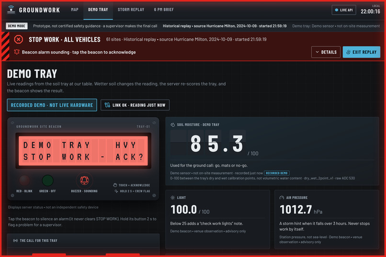The height and width of the screenshot is (257, 386).
Task: Select the DEMO TRAY tab
Action: click(x=98, y=10)
